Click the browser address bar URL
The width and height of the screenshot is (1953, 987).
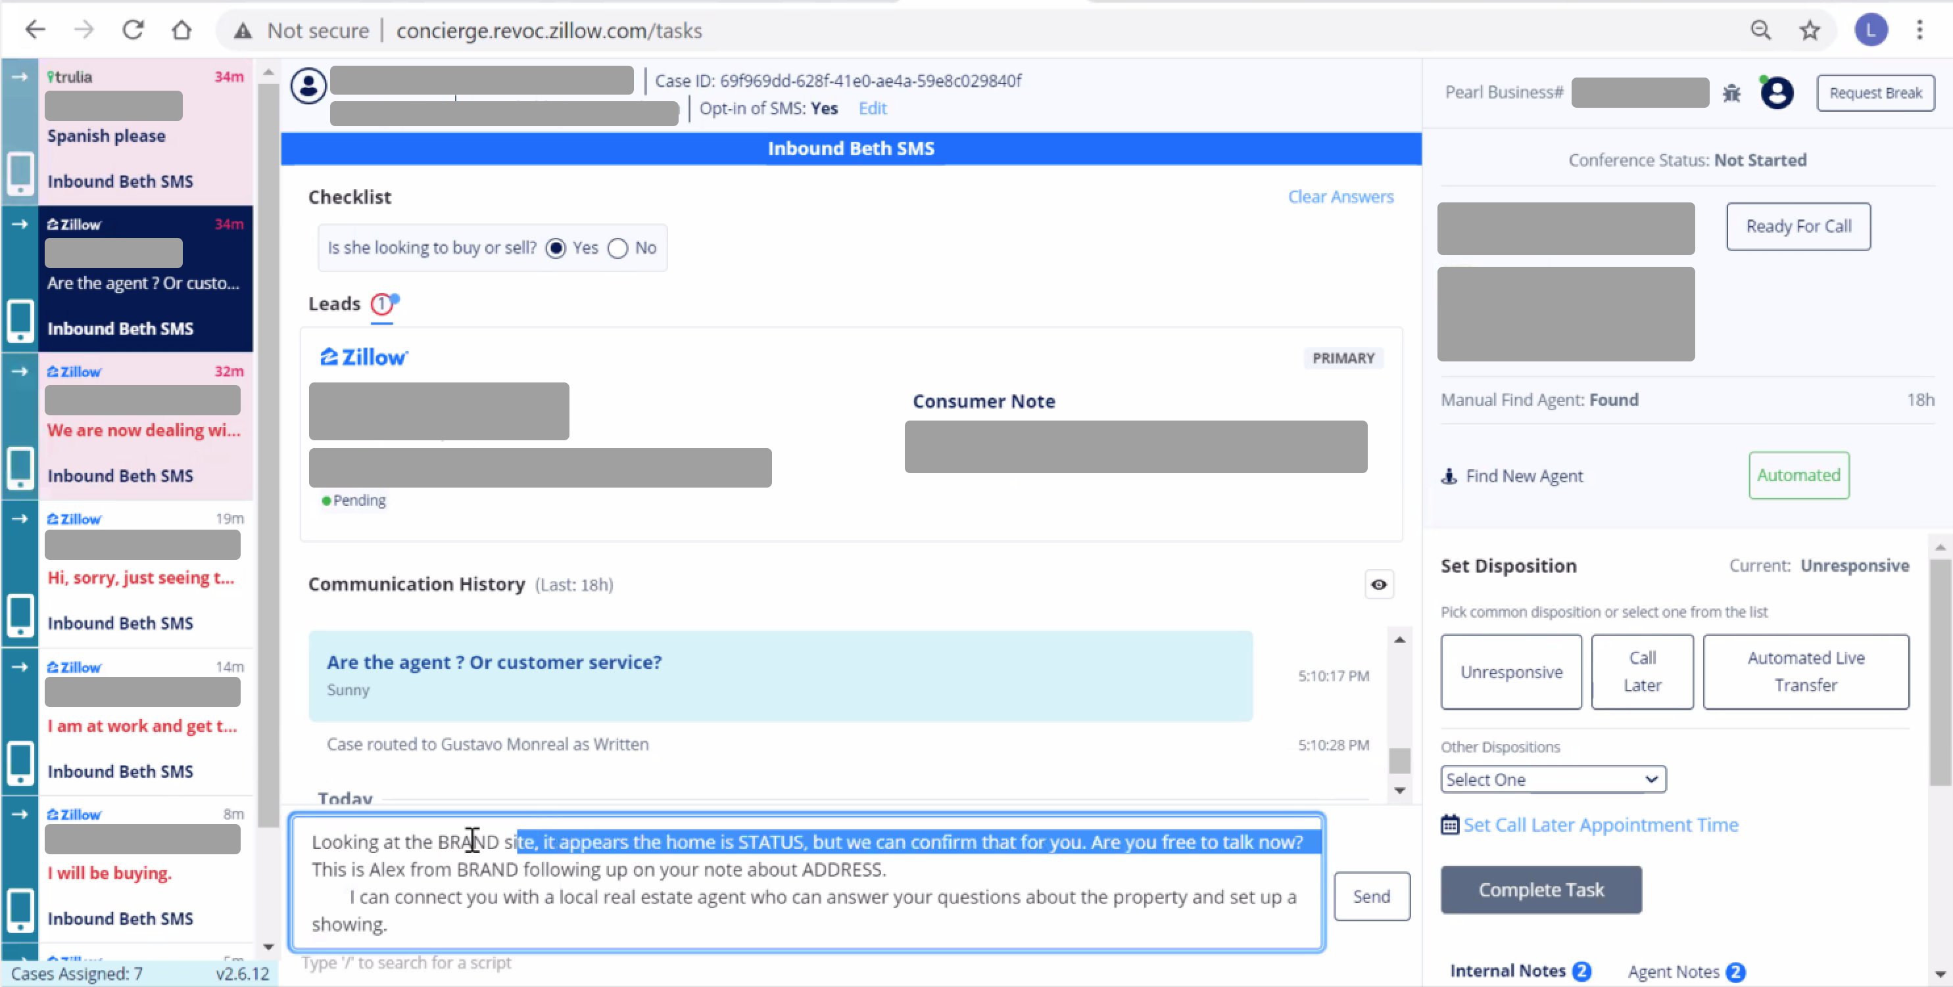click(x=549, y=30)
